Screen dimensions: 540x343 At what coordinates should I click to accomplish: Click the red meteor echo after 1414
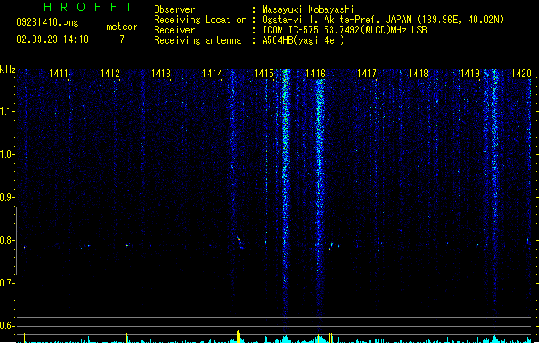[240, 242]
